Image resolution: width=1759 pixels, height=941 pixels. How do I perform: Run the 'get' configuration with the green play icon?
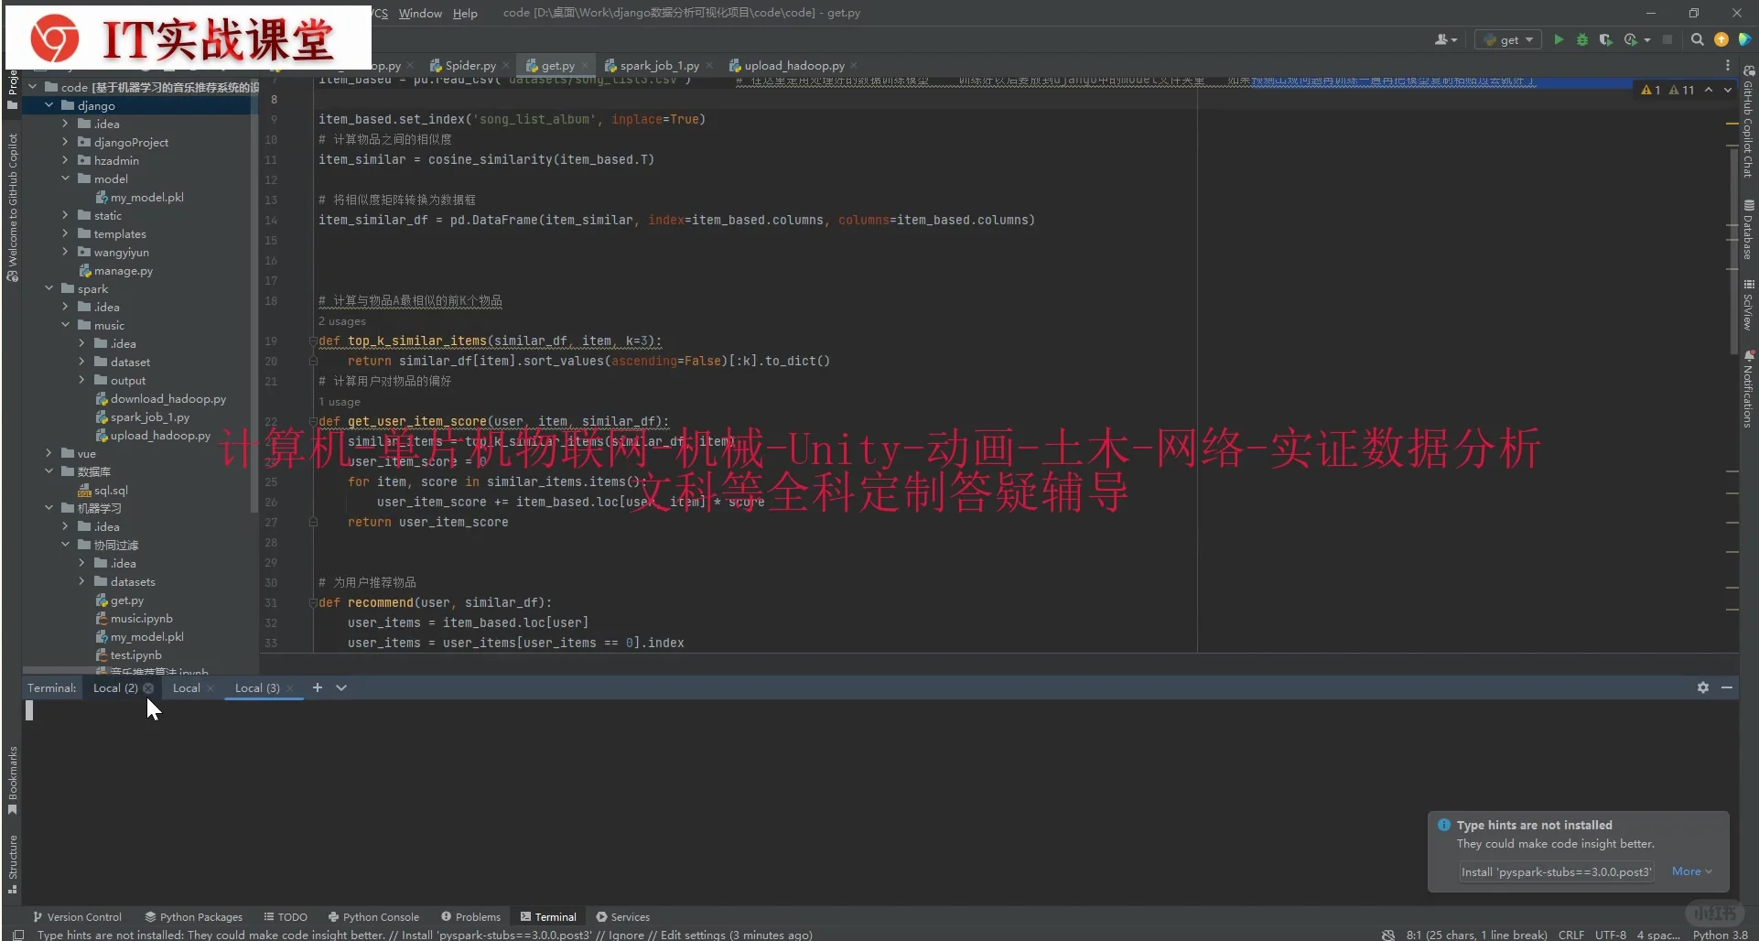pos(1559,39)
